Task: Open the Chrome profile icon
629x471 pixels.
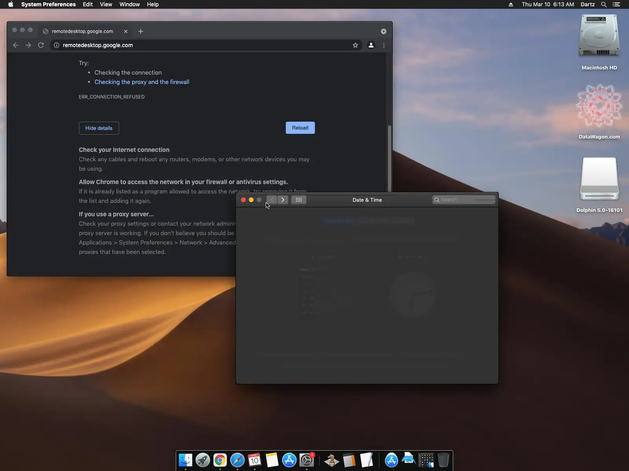Action: point(371,45)
